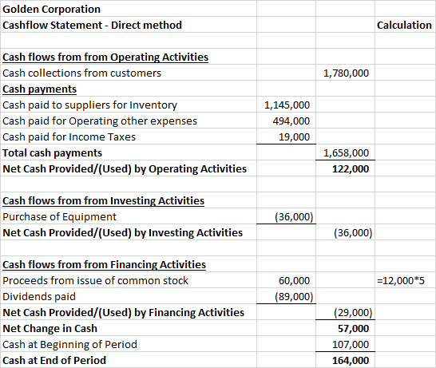
Task: Select the 122,000 operating net cash value
Action: pos(351,169)
